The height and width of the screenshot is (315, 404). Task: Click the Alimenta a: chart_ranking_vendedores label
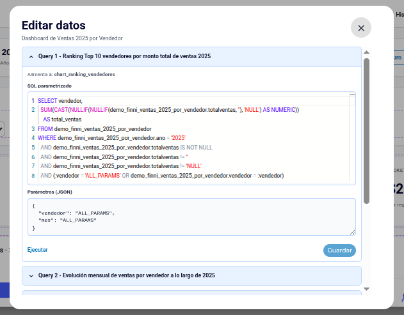coord(71,74)
